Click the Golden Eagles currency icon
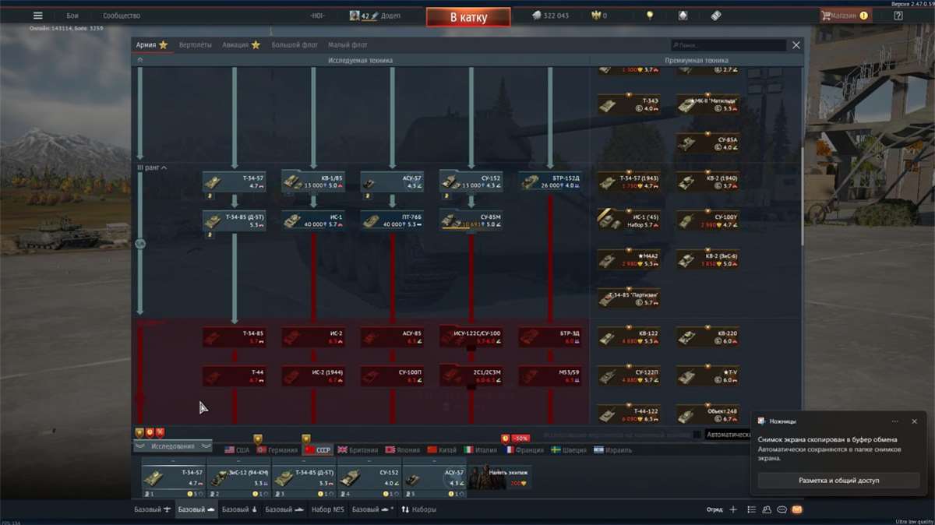Image resolution: width=935 pixels, height=525 pixels. (596, 16)
